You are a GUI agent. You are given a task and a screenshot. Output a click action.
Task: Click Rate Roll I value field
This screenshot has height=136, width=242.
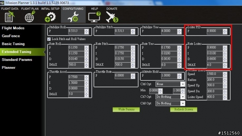[x=76, y=54]
